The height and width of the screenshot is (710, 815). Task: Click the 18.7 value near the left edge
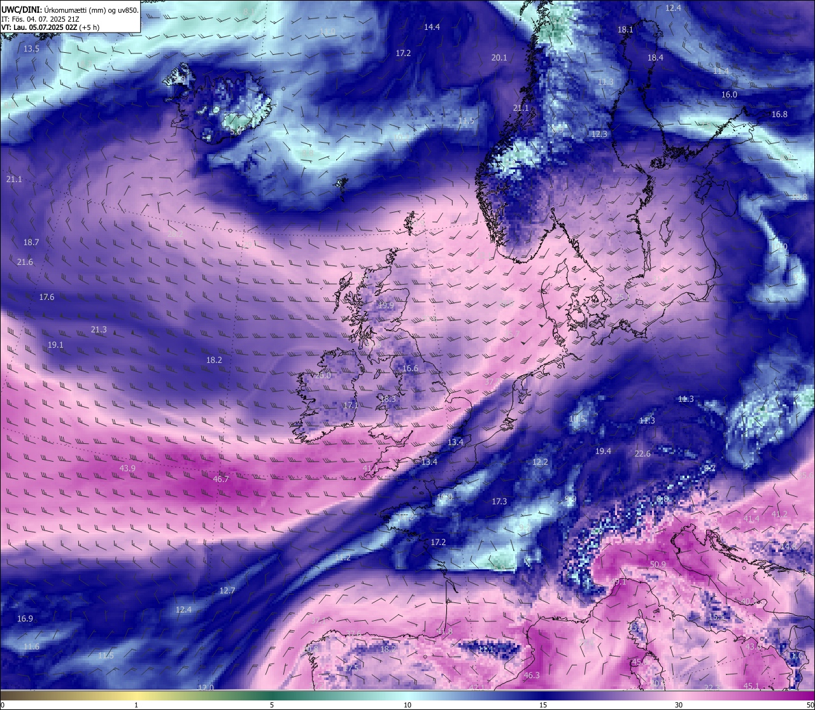click(x=31, y=243)
